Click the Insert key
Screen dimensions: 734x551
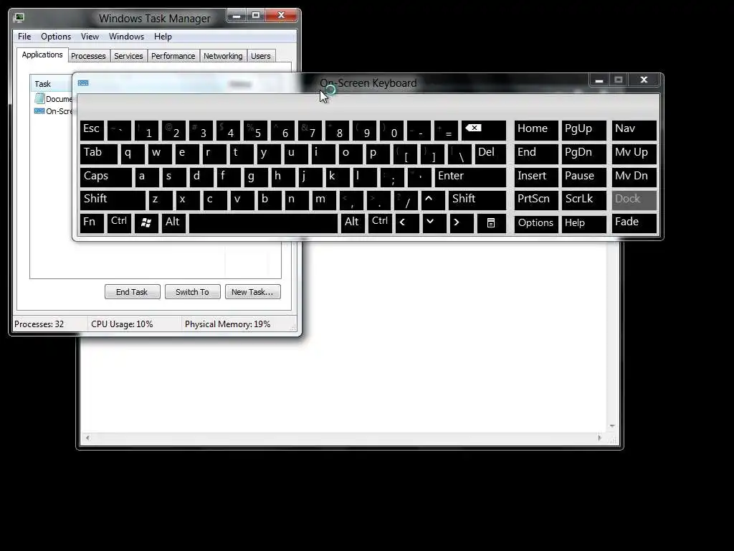[536, 176]
